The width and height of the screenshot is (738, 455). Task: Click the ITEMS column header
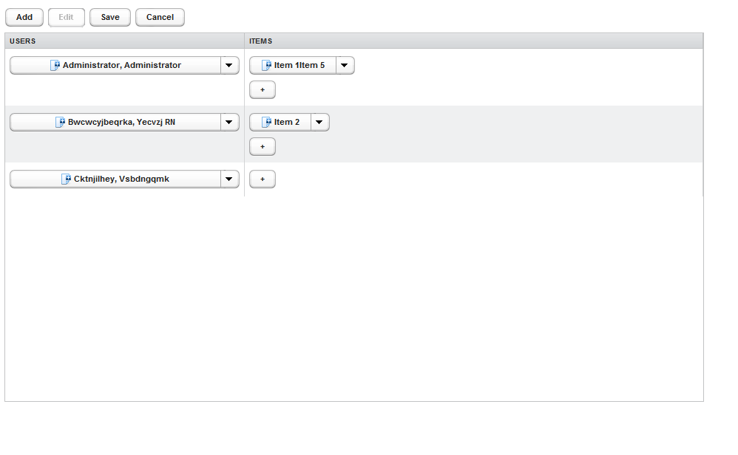click(x=259, y=41)
